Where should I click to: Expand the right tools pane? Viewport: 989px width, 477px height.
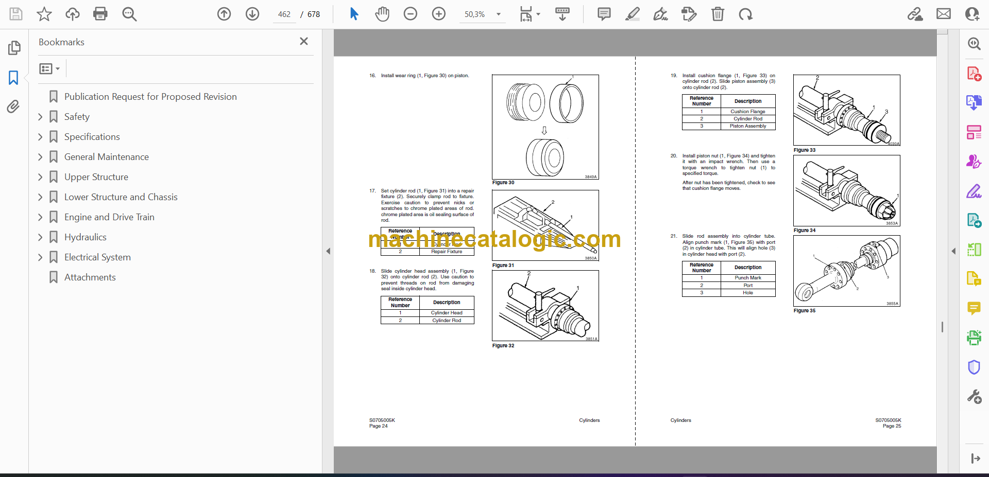pos(975,458)
